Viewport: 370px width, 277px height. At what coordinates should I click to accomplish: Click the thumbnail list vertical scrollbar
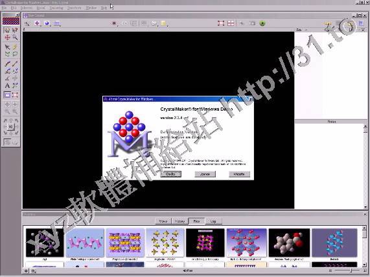click(x=364, y=247)
